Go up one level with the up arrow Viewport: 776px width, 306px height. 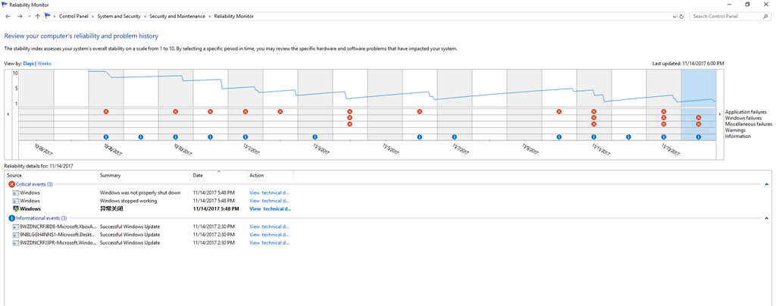pos(38,17)
